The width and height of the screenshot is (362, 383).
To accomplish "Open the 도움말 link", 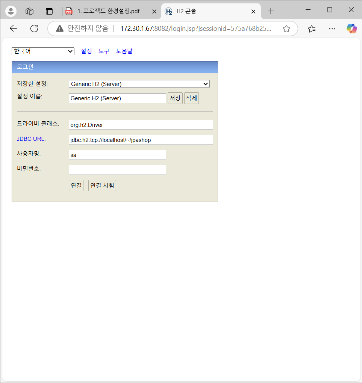I will (124, 51).
